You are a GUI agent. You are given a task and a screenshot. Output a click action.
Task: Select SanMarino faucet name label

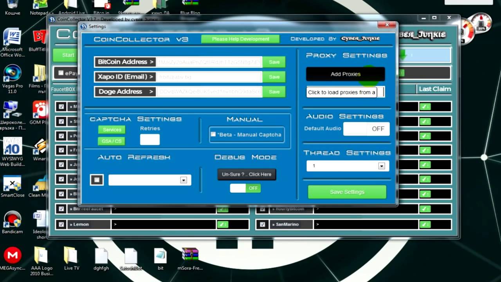click(x=291, y=224)
